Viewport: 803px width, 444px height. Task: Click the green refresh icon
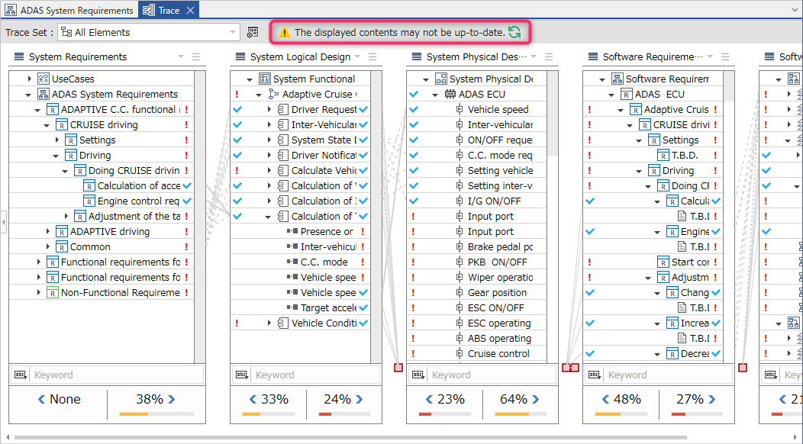tap(514, 32)
